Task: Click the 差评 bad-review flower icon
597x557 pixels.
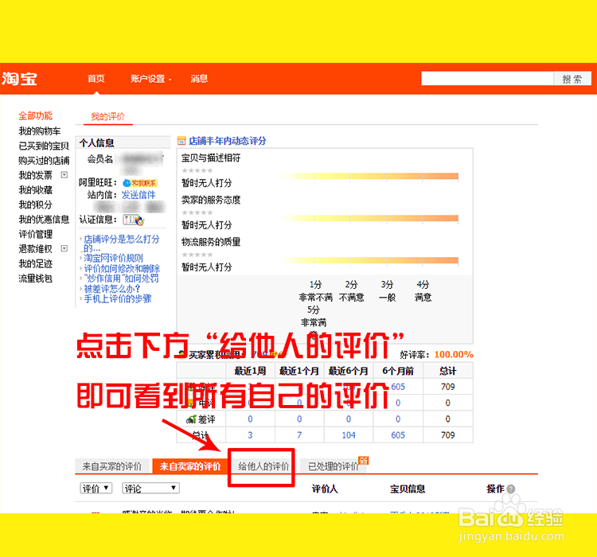Action: [x=191, y=419]
